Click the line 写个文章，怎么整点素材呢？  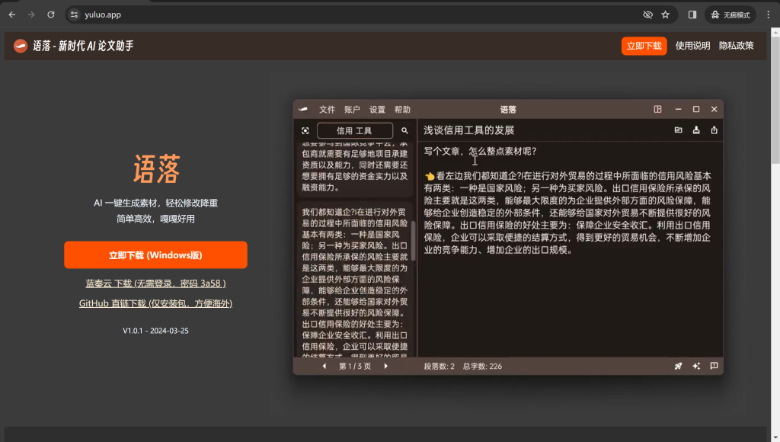point(480,152)
